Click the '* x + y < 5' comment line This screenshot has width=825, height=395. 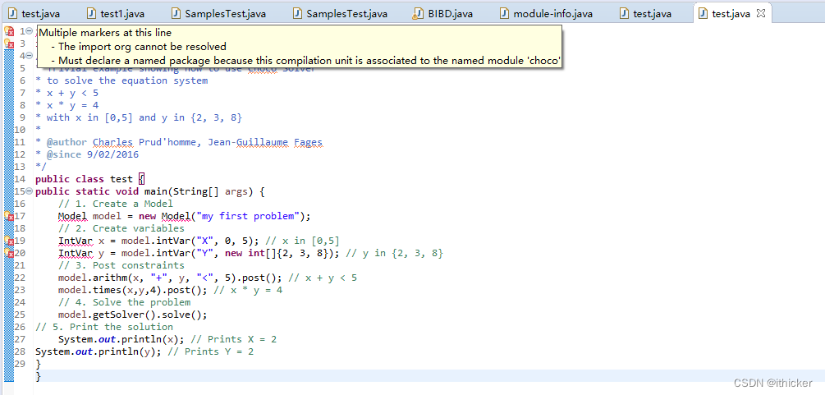point(66,93)
